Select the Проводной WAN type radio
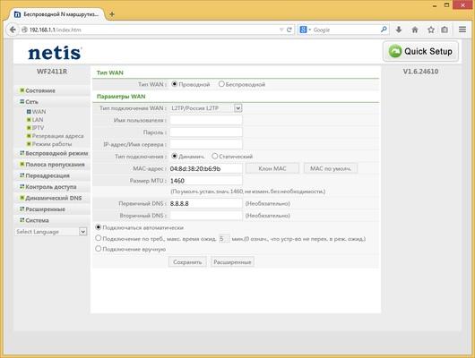The height and width of the screenshot is (358, 475). point(175,84)
